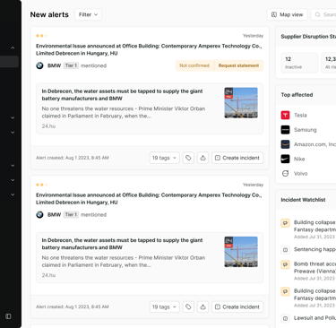Viewport: 336px width, 328px height.
Task: Click the New alerts heading
Action: [x=49, y=14]
